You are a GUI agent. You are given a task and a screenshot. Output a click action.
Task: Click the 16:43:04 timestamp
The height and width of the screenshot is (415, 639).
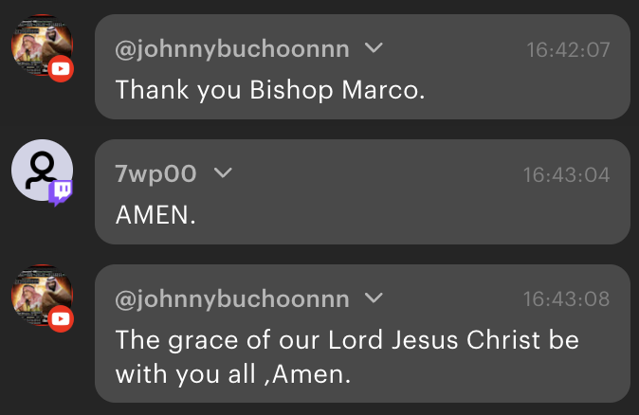click(566, 175)
